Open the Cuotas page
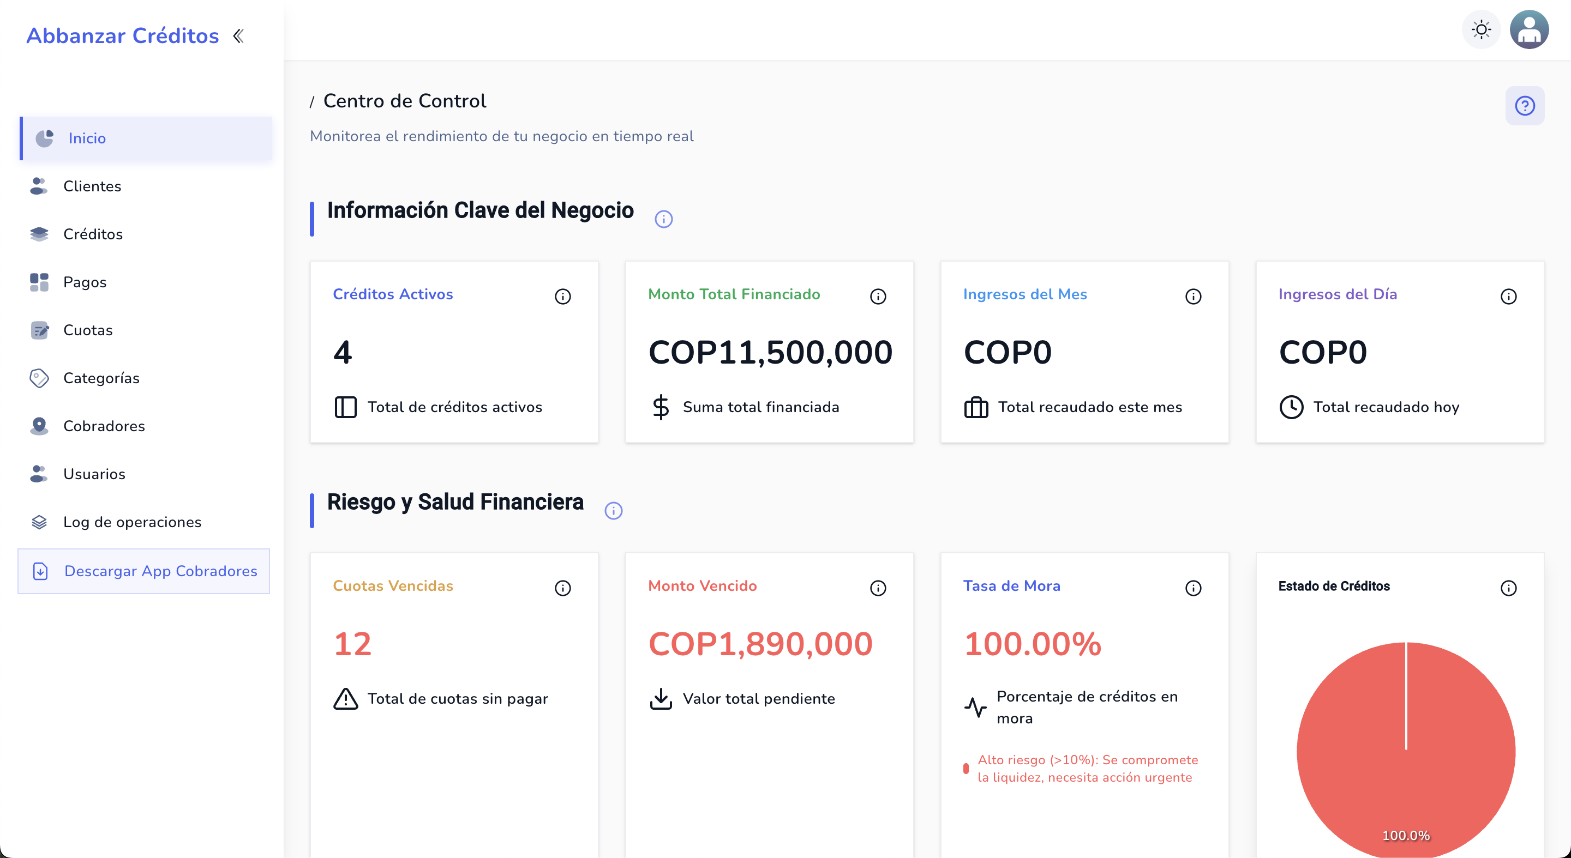The width and height of the screenshot is (1571, 858). 146,330
